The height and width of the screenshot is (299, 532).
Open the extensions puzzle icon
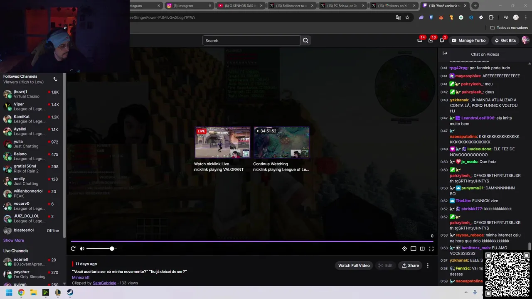[x=491, y=17]
